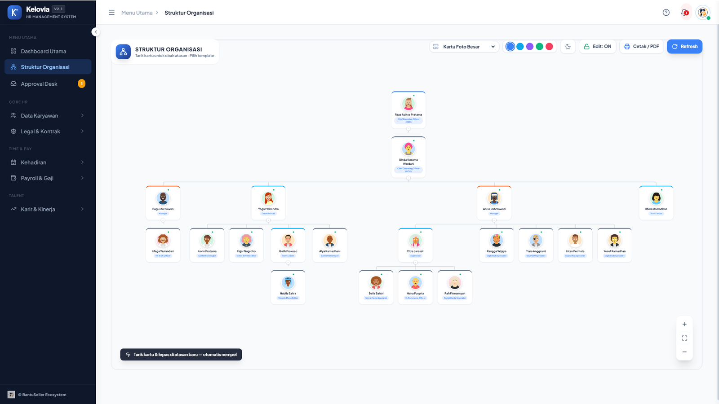Toggle dark mode moon icon
Image resolution: width=719 pixels, height=404 pixels.
pyautogui.click(x=568, y=47)
